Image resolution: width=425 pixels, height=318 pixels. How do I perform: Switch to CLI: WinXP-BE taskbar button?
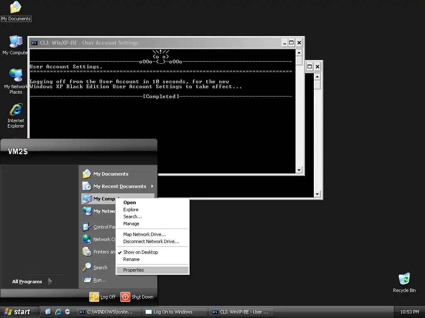pyautogui.click(x=241, y=312)
